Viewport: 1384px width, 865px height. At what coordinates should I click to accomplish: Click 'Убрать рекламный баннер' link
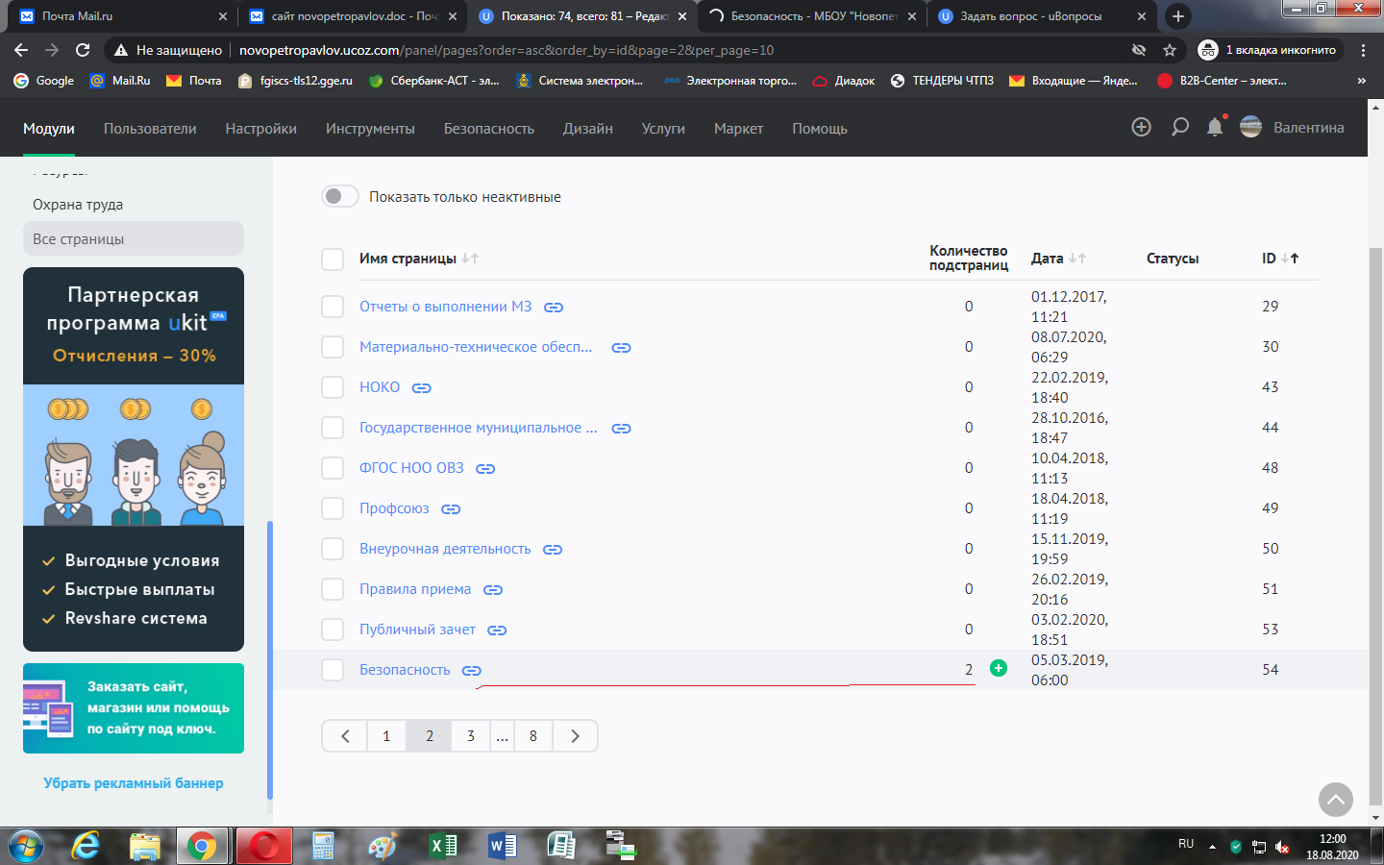click(134, 783)
